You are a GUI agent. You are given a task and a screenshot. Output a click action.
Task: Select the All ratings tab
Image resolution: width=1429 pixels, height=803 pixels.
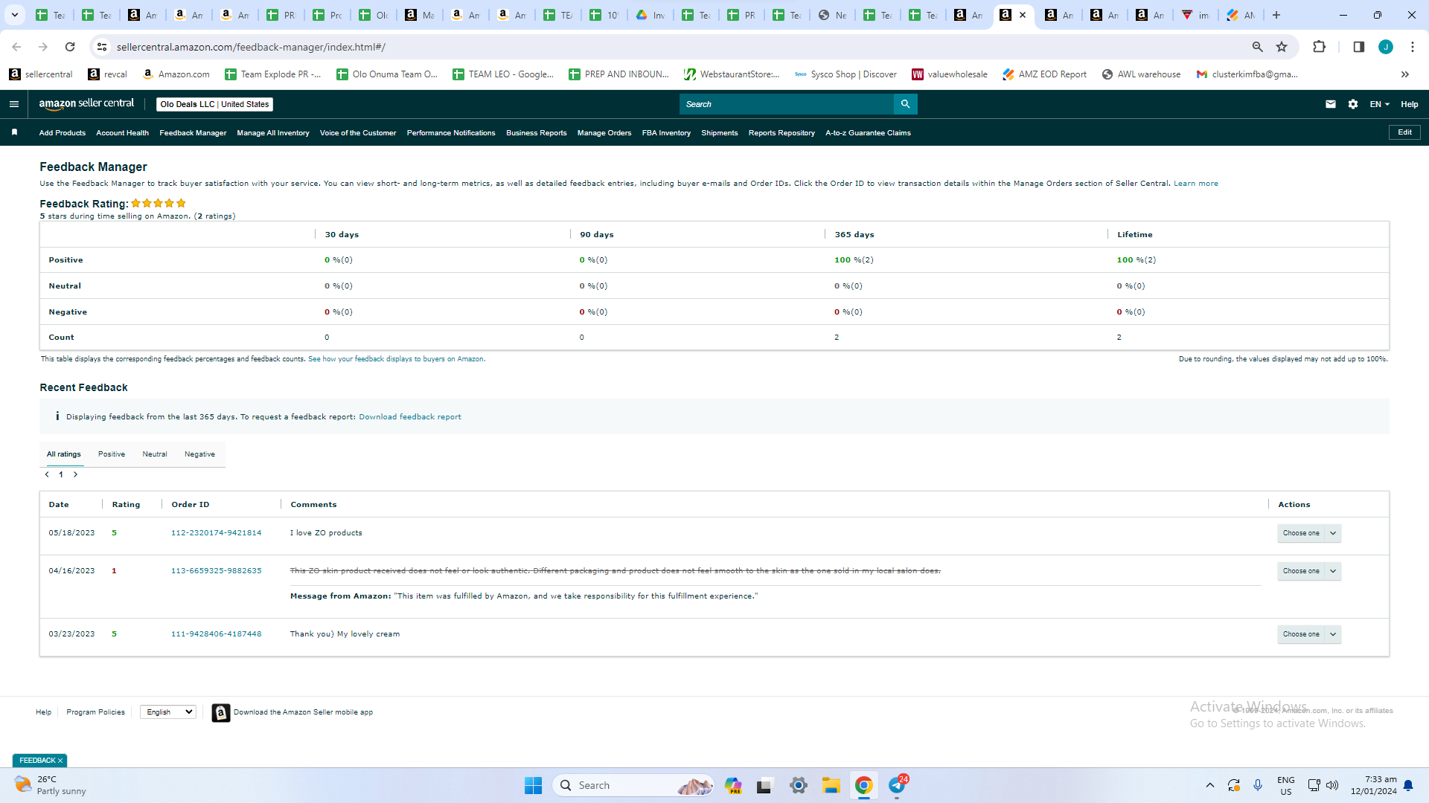64,454
